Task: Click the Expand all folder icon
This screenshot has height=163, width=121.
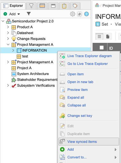Action: coord(62,97)
